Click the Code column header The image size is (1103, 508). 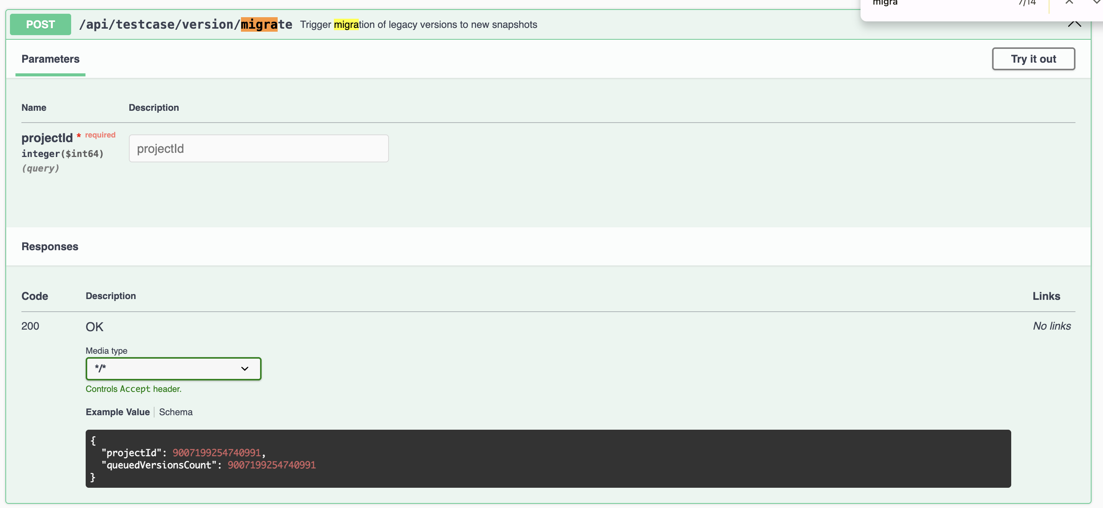tap(35, 296)
